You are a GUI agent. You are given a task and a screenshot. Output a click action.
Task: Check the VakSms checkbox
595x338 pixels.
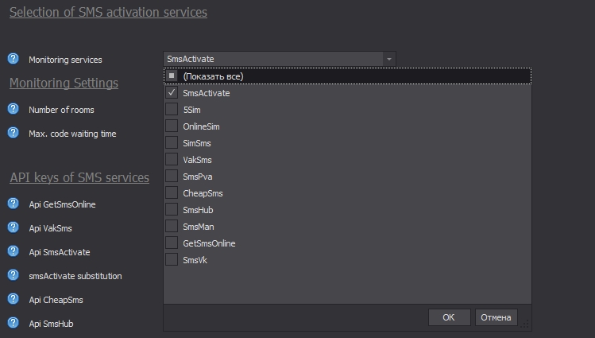click(172, 160)
